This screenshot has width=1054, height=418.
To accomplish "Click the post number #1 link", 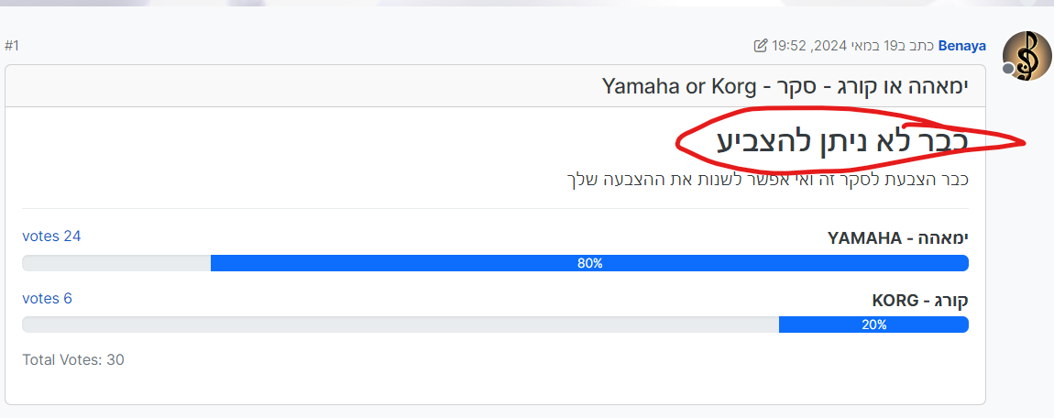I will [12, 46].
